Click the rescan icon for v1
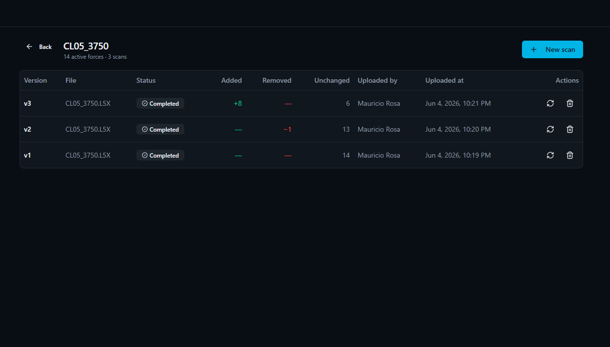 point(550,155)
